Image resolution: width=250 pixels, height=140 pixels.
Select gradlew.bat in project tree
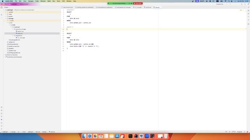coord(12,51)
